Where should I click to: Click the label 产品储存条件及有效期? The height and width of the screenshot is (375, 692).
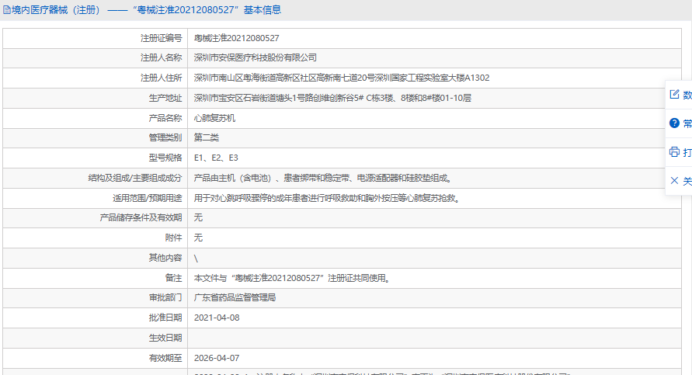pos(141,217)
